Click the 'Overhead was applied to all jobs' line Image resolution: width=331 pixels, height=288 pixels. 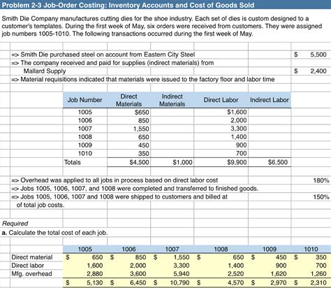(115, 180)
